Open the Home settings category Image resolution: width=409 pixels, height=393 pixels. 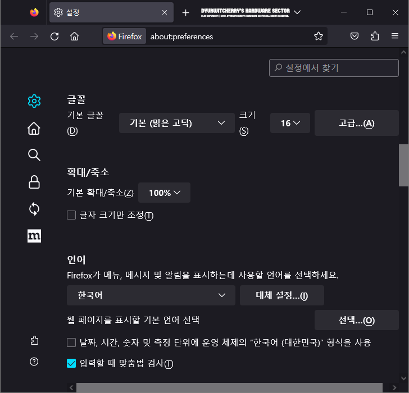(x=34, y=128)
